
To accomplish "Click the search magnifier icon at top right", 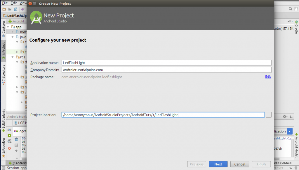I will (x=291, y=9).
